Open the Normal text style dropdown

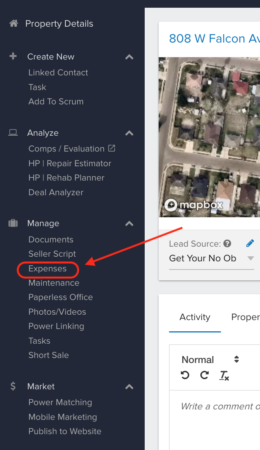tap(210, 359)
